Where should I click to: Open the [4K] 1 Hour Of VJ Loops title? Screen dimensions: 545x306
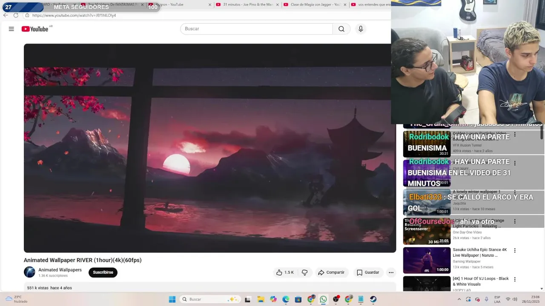481,281
